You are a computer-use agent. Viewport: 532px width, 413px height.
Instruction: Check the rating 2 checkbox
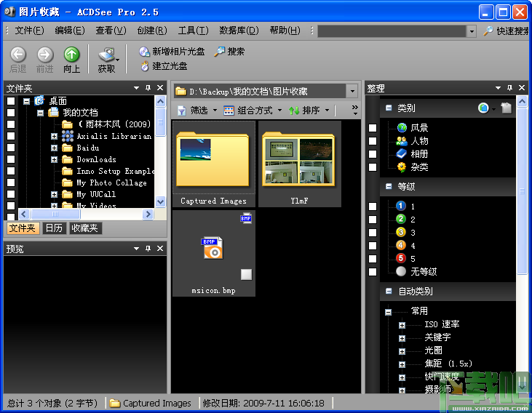tap(373, 220)
